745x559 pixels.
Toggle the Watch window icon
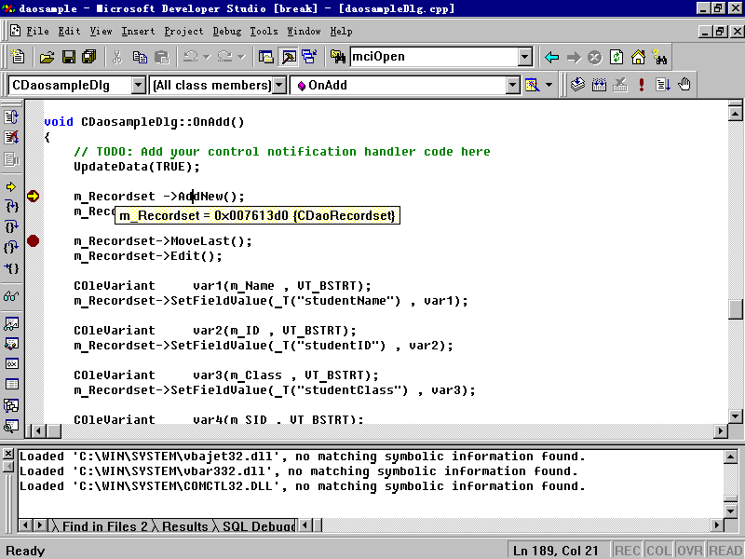(11, 324)
